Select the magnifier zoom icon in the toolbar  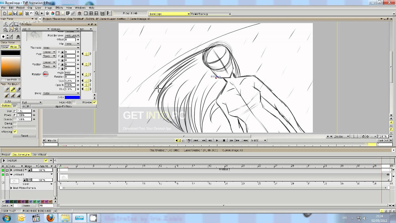pos(37,13)
